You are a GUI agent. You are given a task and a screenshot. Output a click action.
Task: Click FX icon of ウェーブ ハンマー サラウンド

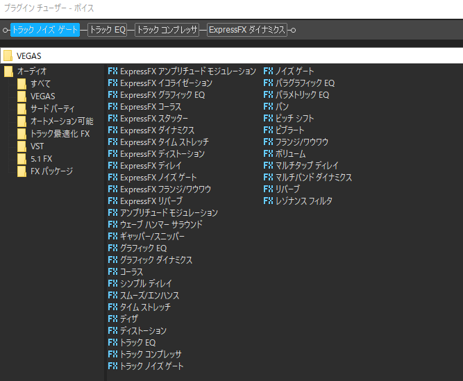pos(112,225)
